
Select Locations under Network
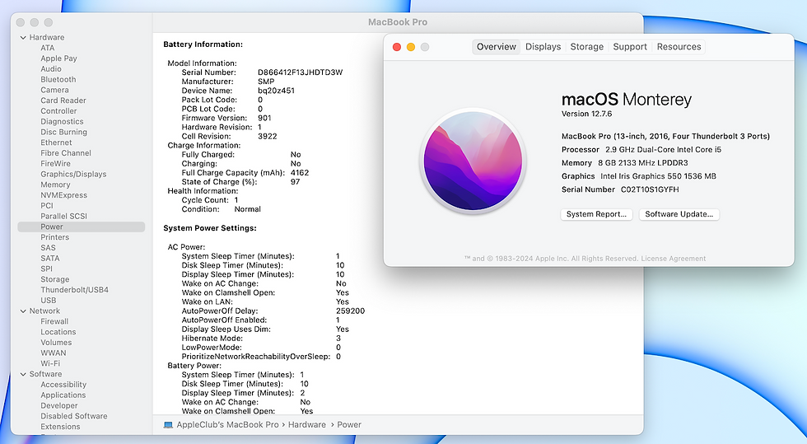(58, 332)
